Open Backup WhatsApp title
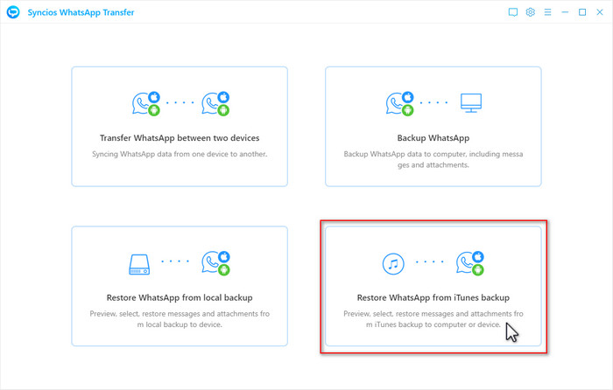This screenshot has width=613, height=390. [433, 138]
